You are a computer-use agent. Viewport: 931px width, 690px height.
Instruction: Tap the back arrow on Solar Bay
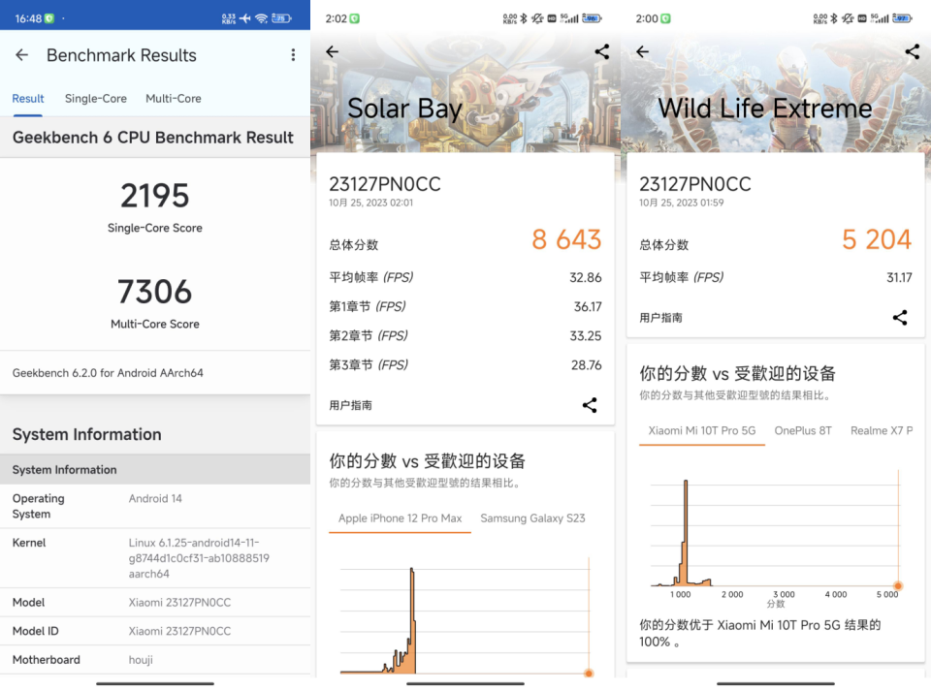pyautogui.click(x=332, y=51)
